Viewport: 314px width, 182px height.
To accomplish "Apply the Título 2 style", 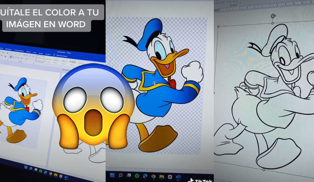I will (x=64, y=62).
